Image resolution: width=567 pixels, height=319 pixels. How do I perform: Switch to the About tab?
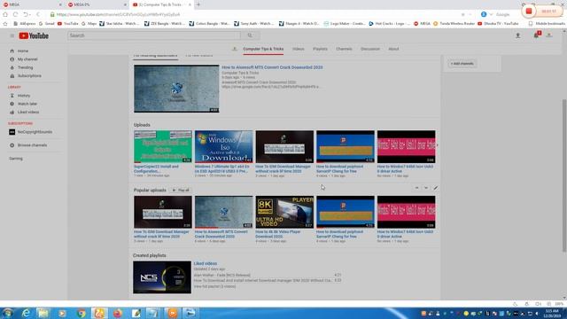point(393,49)
